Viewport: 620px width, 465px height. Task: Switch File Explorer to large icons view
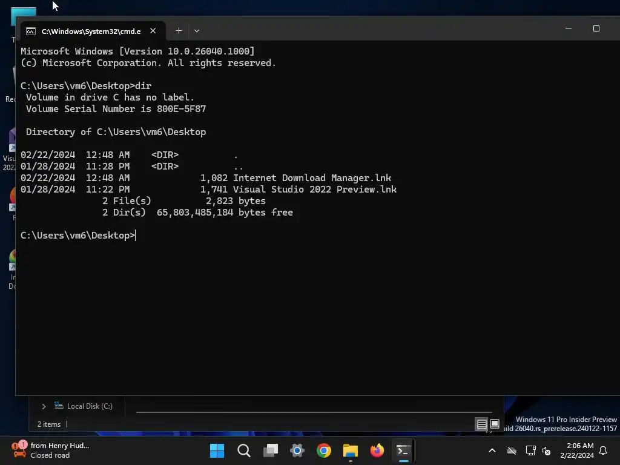495,424
